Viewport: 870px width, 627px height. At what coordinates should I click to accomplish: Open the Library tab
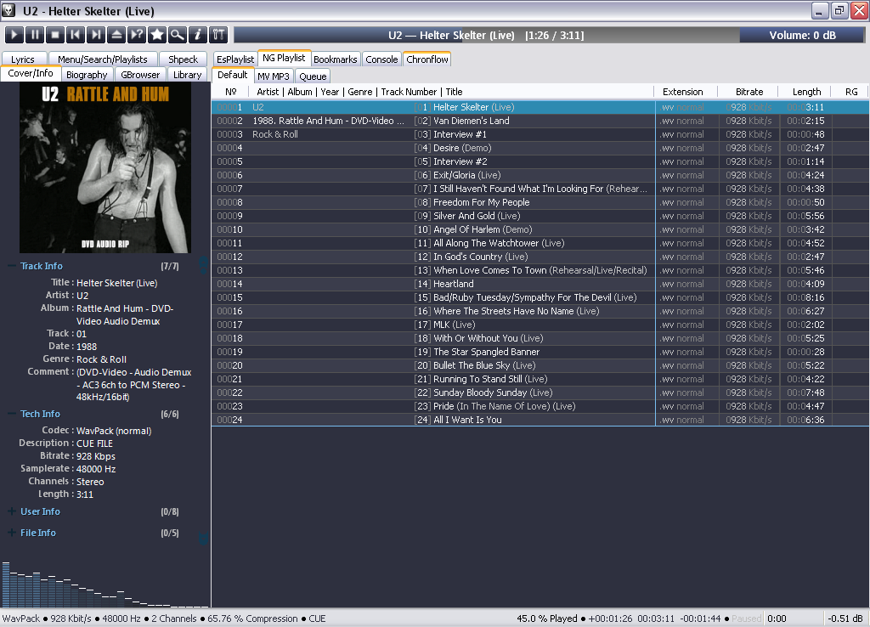[188, 75]
